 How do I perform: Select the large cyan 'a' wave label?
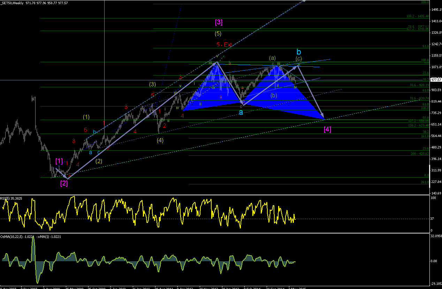(x=241, y=112)
